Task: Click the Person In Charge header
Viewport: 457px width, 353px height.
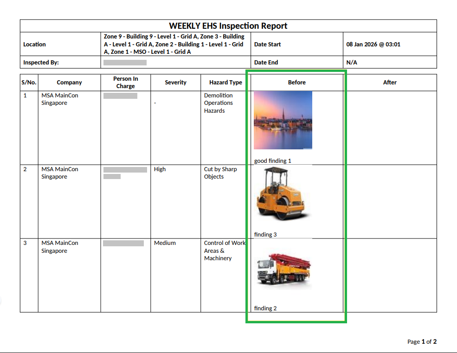Action: (125, 83)
